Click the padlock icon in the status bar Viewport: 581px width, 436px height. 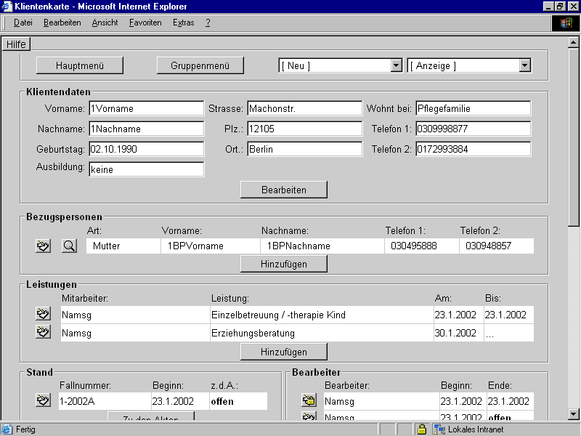[x=421, y=429]
